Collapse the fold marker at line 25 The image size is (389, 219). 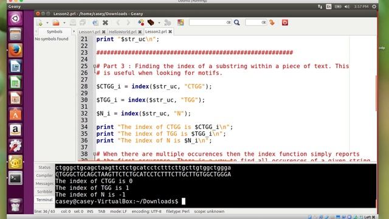point(95,66)
